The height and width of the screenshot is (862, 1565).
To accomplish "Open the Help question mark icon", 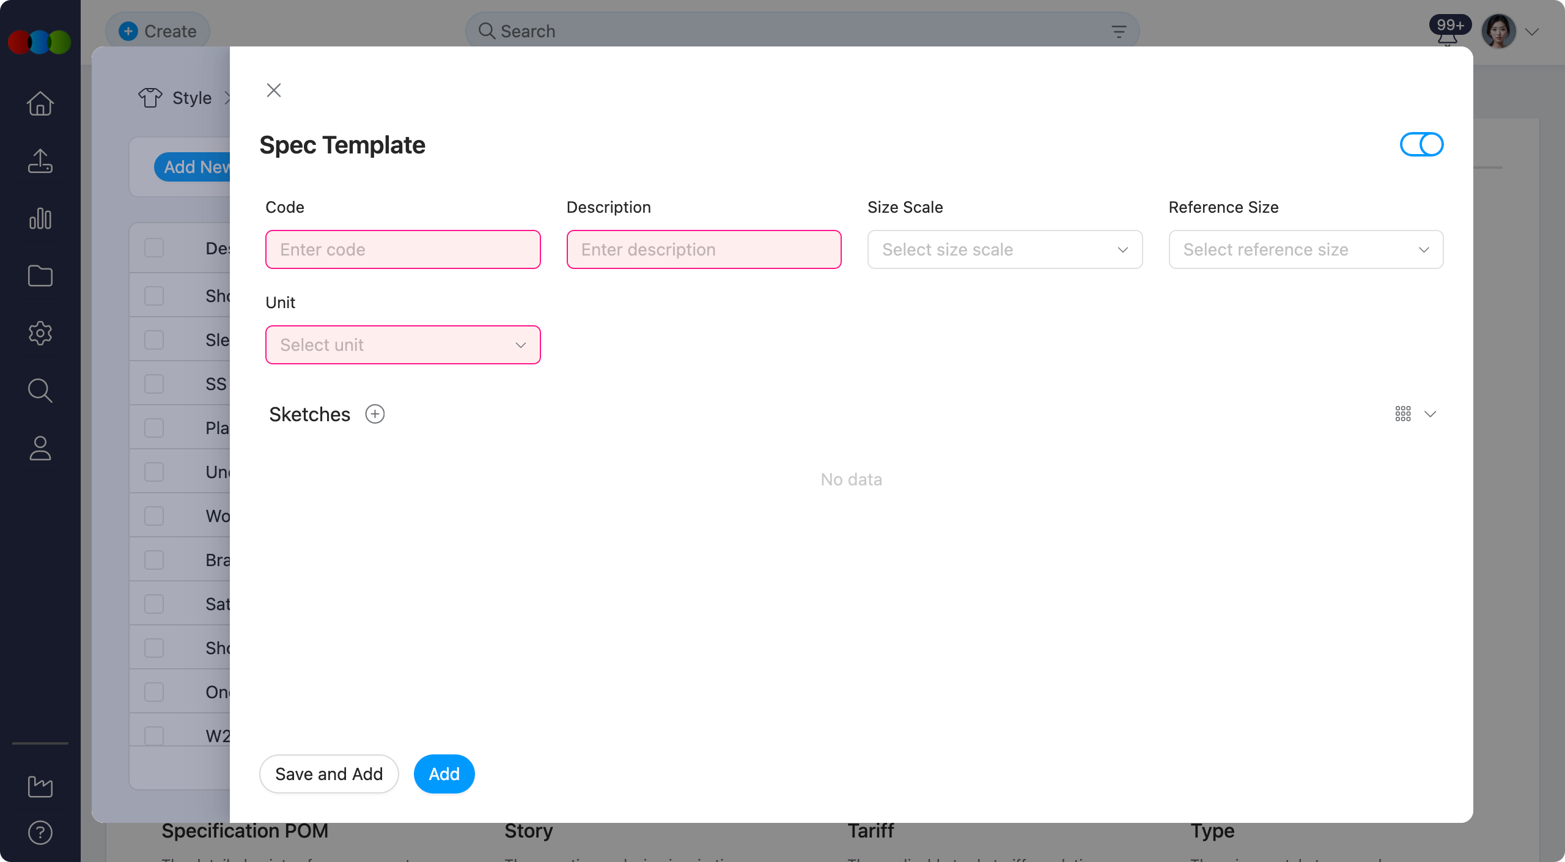I will 40,832.
